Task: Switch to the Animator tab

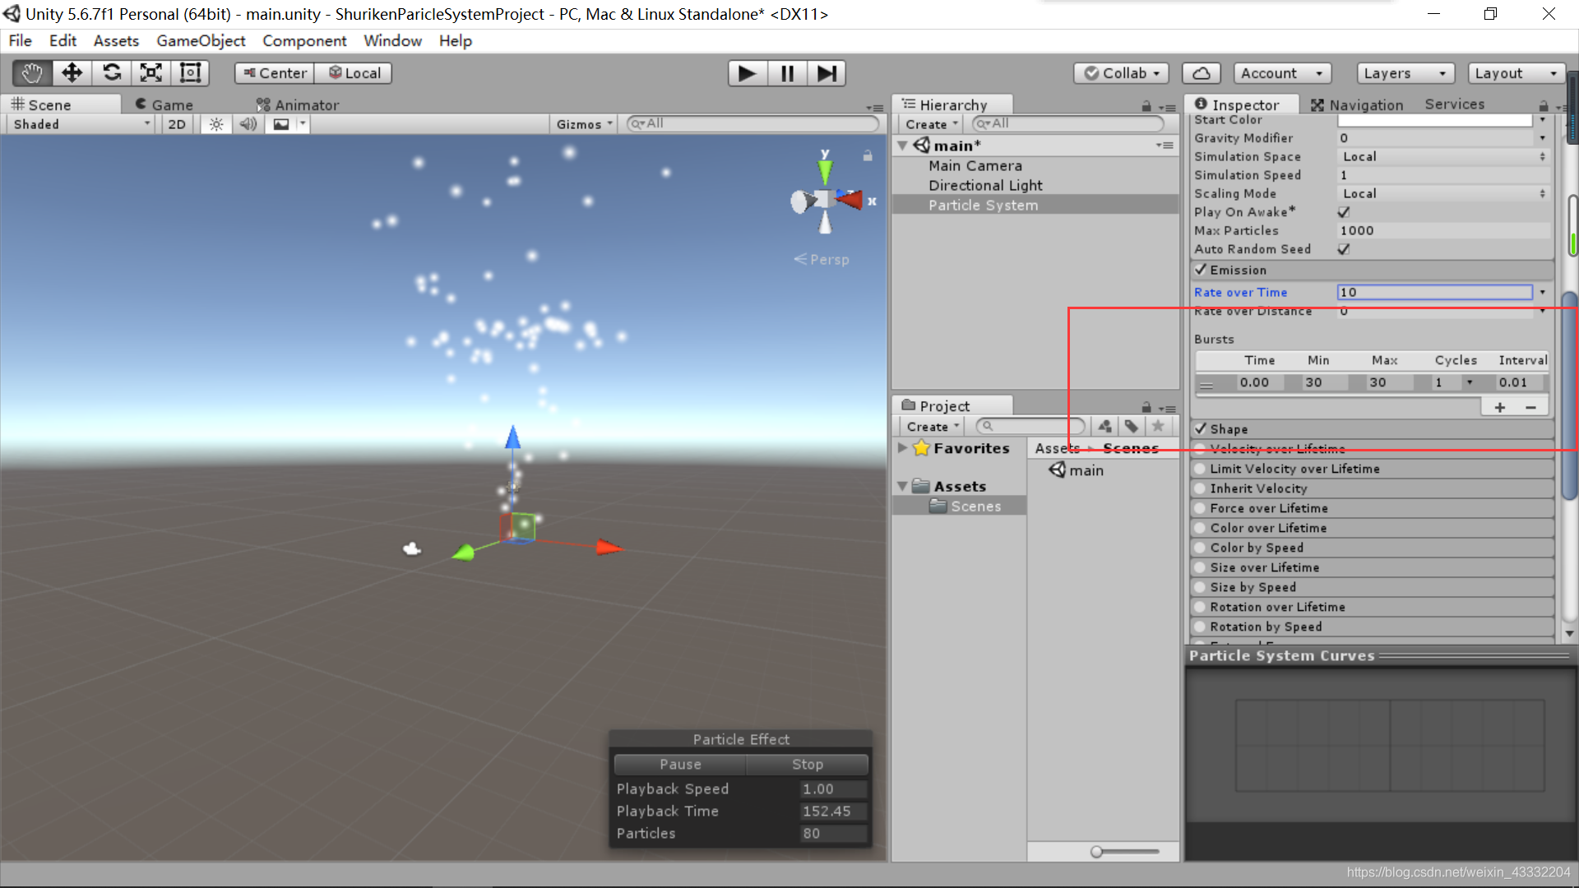Action: point(297,104)
